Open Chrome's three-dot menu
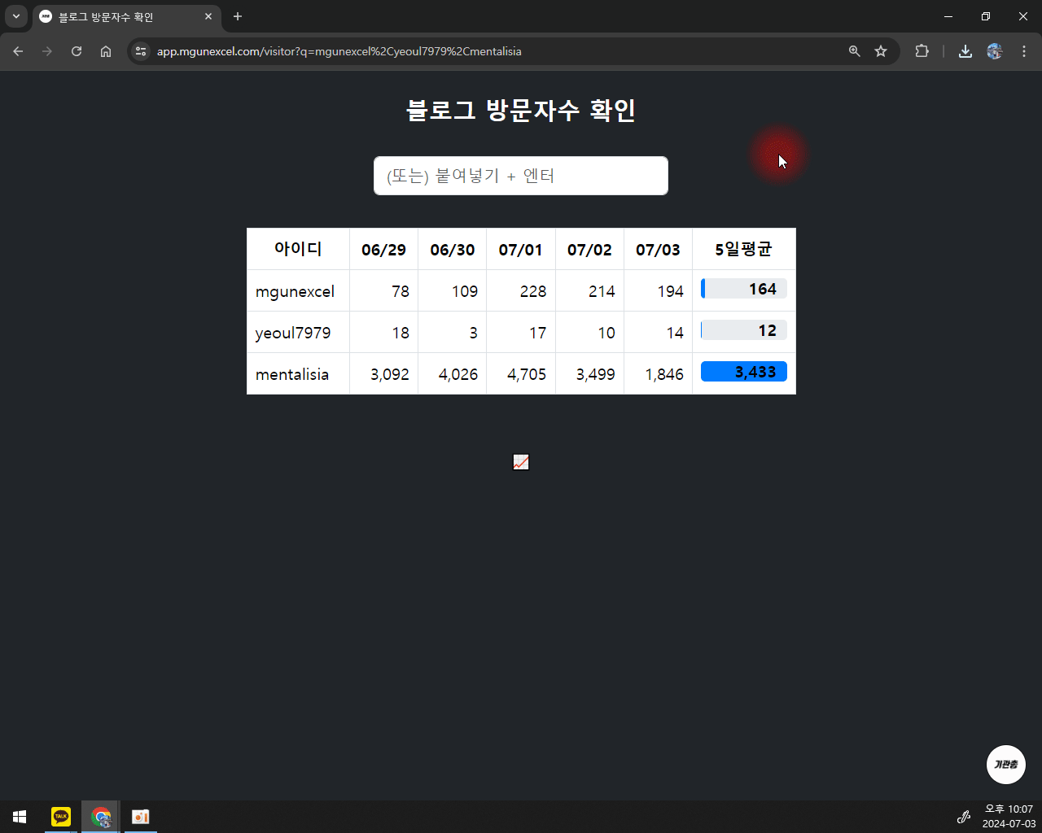The height and width of the screenshot is (833, 1042). click(1024, 51)
